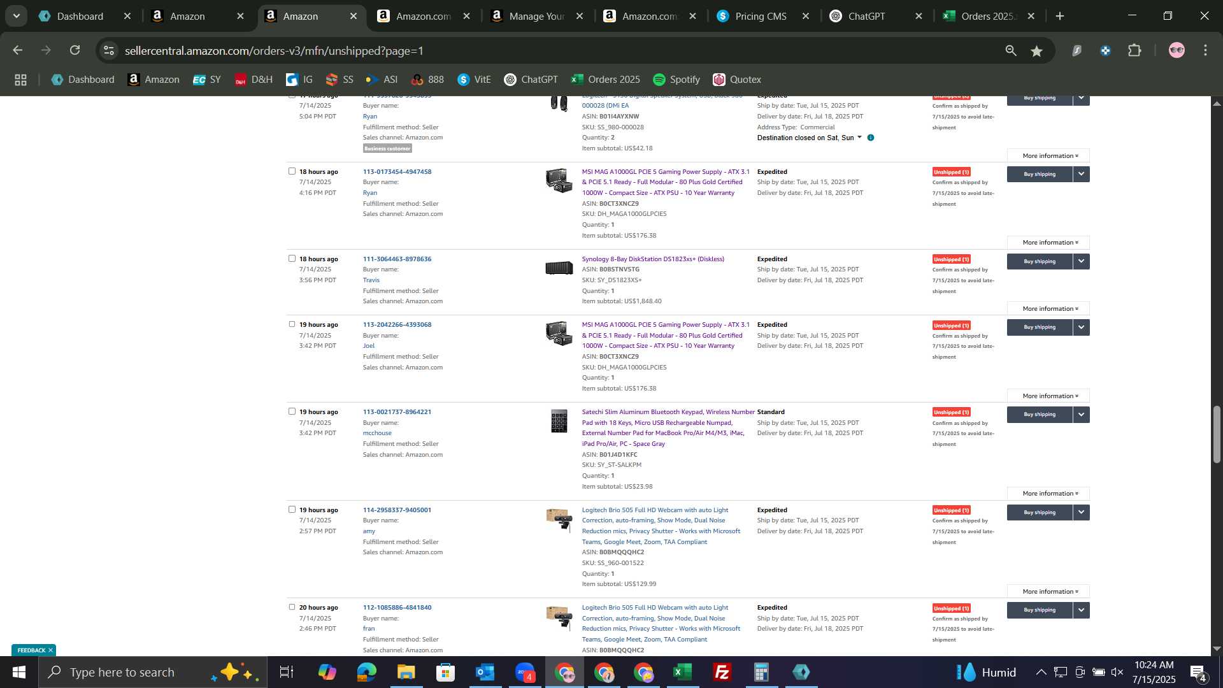The image size is (1223, 688).
Task: Click the info icon next to Destination closed
Action: [x=871, y=138]
